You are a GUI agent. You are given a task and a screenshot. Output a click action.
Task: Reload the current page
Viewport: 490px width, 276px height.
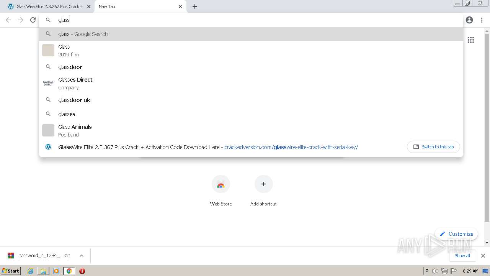coord(33,20)
